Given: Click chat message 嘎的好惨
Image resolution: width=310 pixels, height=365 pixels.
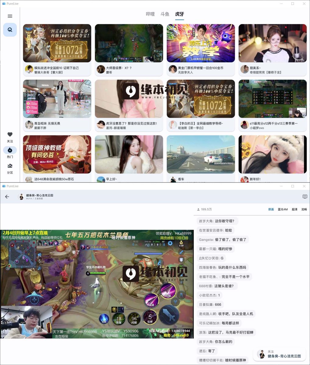Looking at the screenshot, I should point(216,249).
